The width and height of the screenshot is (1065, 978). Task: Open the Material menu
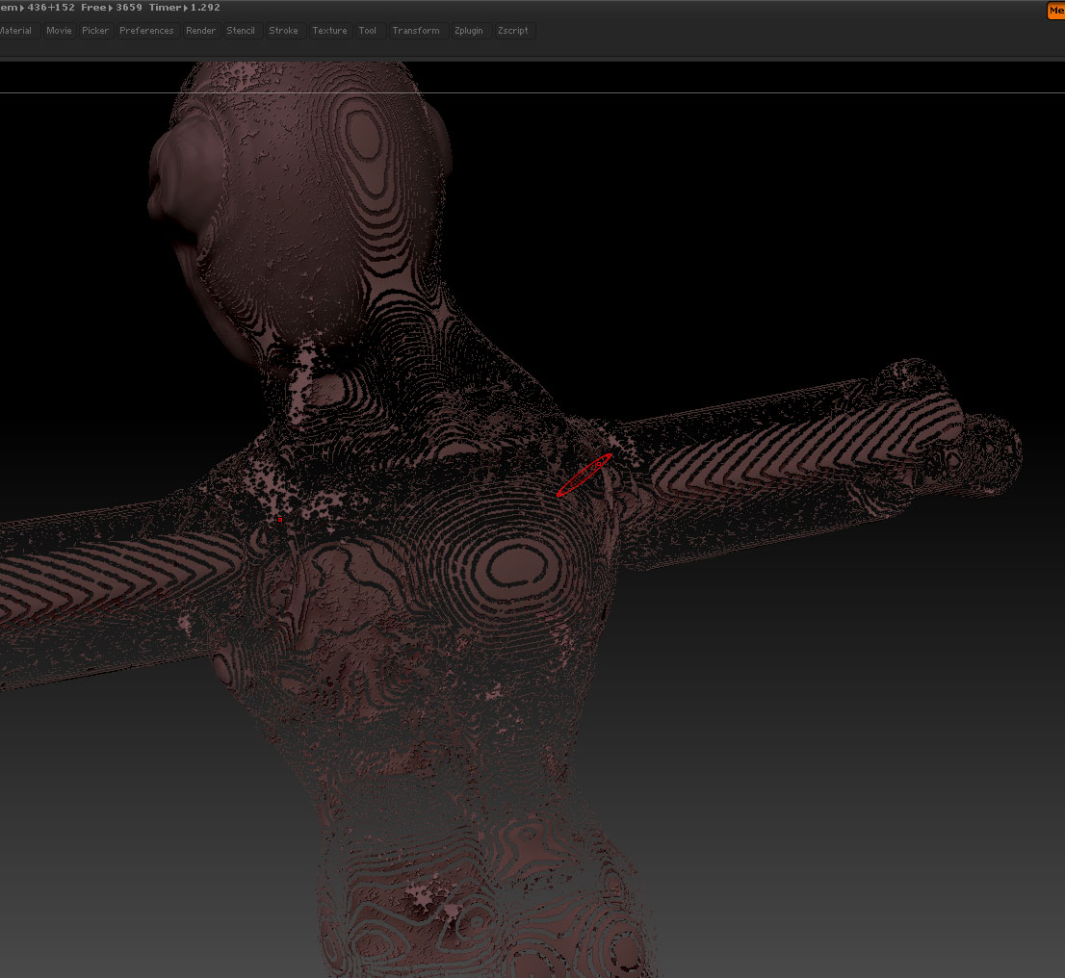[x=15, y=30]
